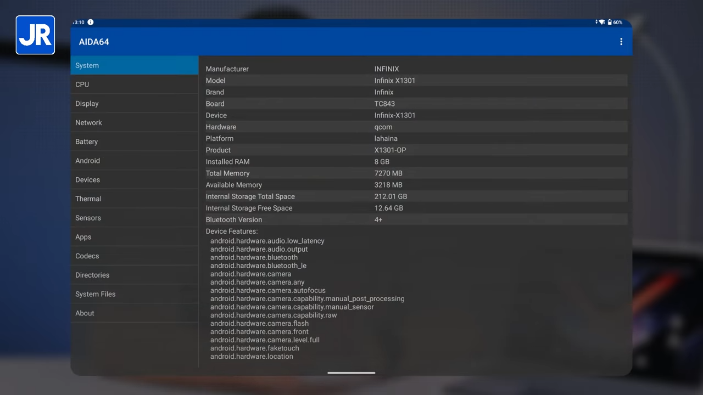Image resolution: width=703 pixels, height=395 pixels.
Task: Select the System category
Action: point(135,65)
